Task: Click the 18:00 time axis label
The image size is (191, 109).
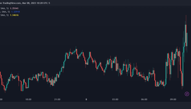Action: [29, 100]
